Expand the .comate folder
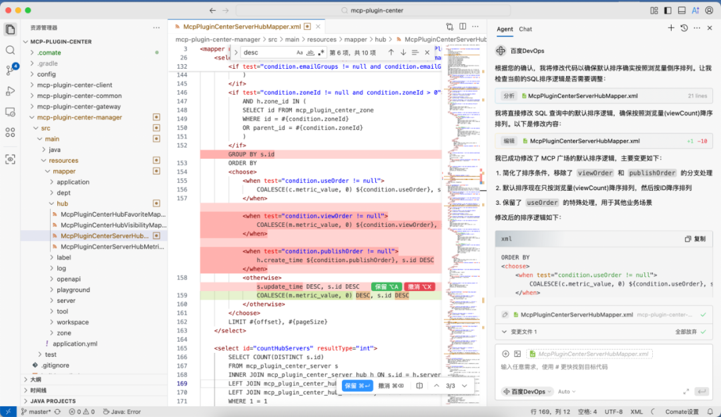 coord(49,53)
